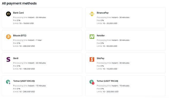This screenshot has height=98, width=169.
Task: Click the green Neteller logo
Action: 92,37
